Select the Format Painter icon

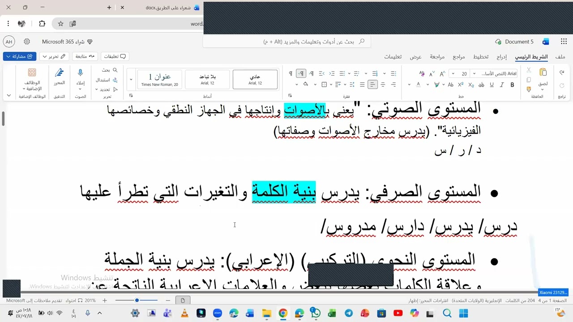pyautogui.click(x=529, y=89)
